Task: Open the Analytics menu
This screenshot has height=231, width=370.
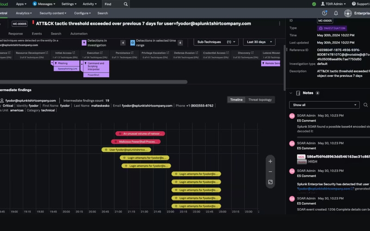Action: coord(24,13)
